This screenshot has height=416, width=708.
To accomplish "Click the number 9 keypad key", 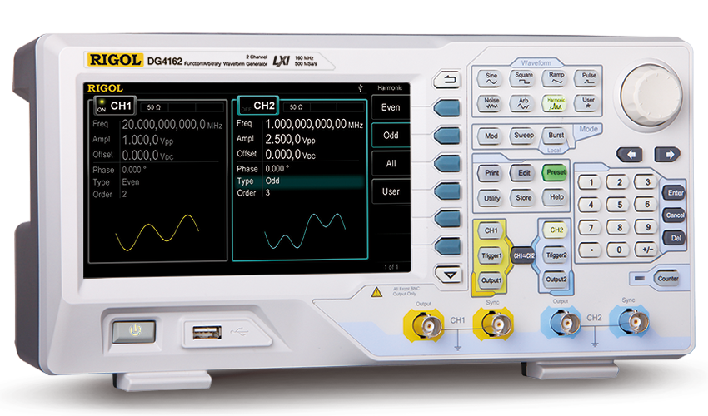I will [647, 227].
